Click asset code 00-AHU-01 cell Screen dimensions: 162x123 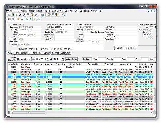tap(75, 67)
